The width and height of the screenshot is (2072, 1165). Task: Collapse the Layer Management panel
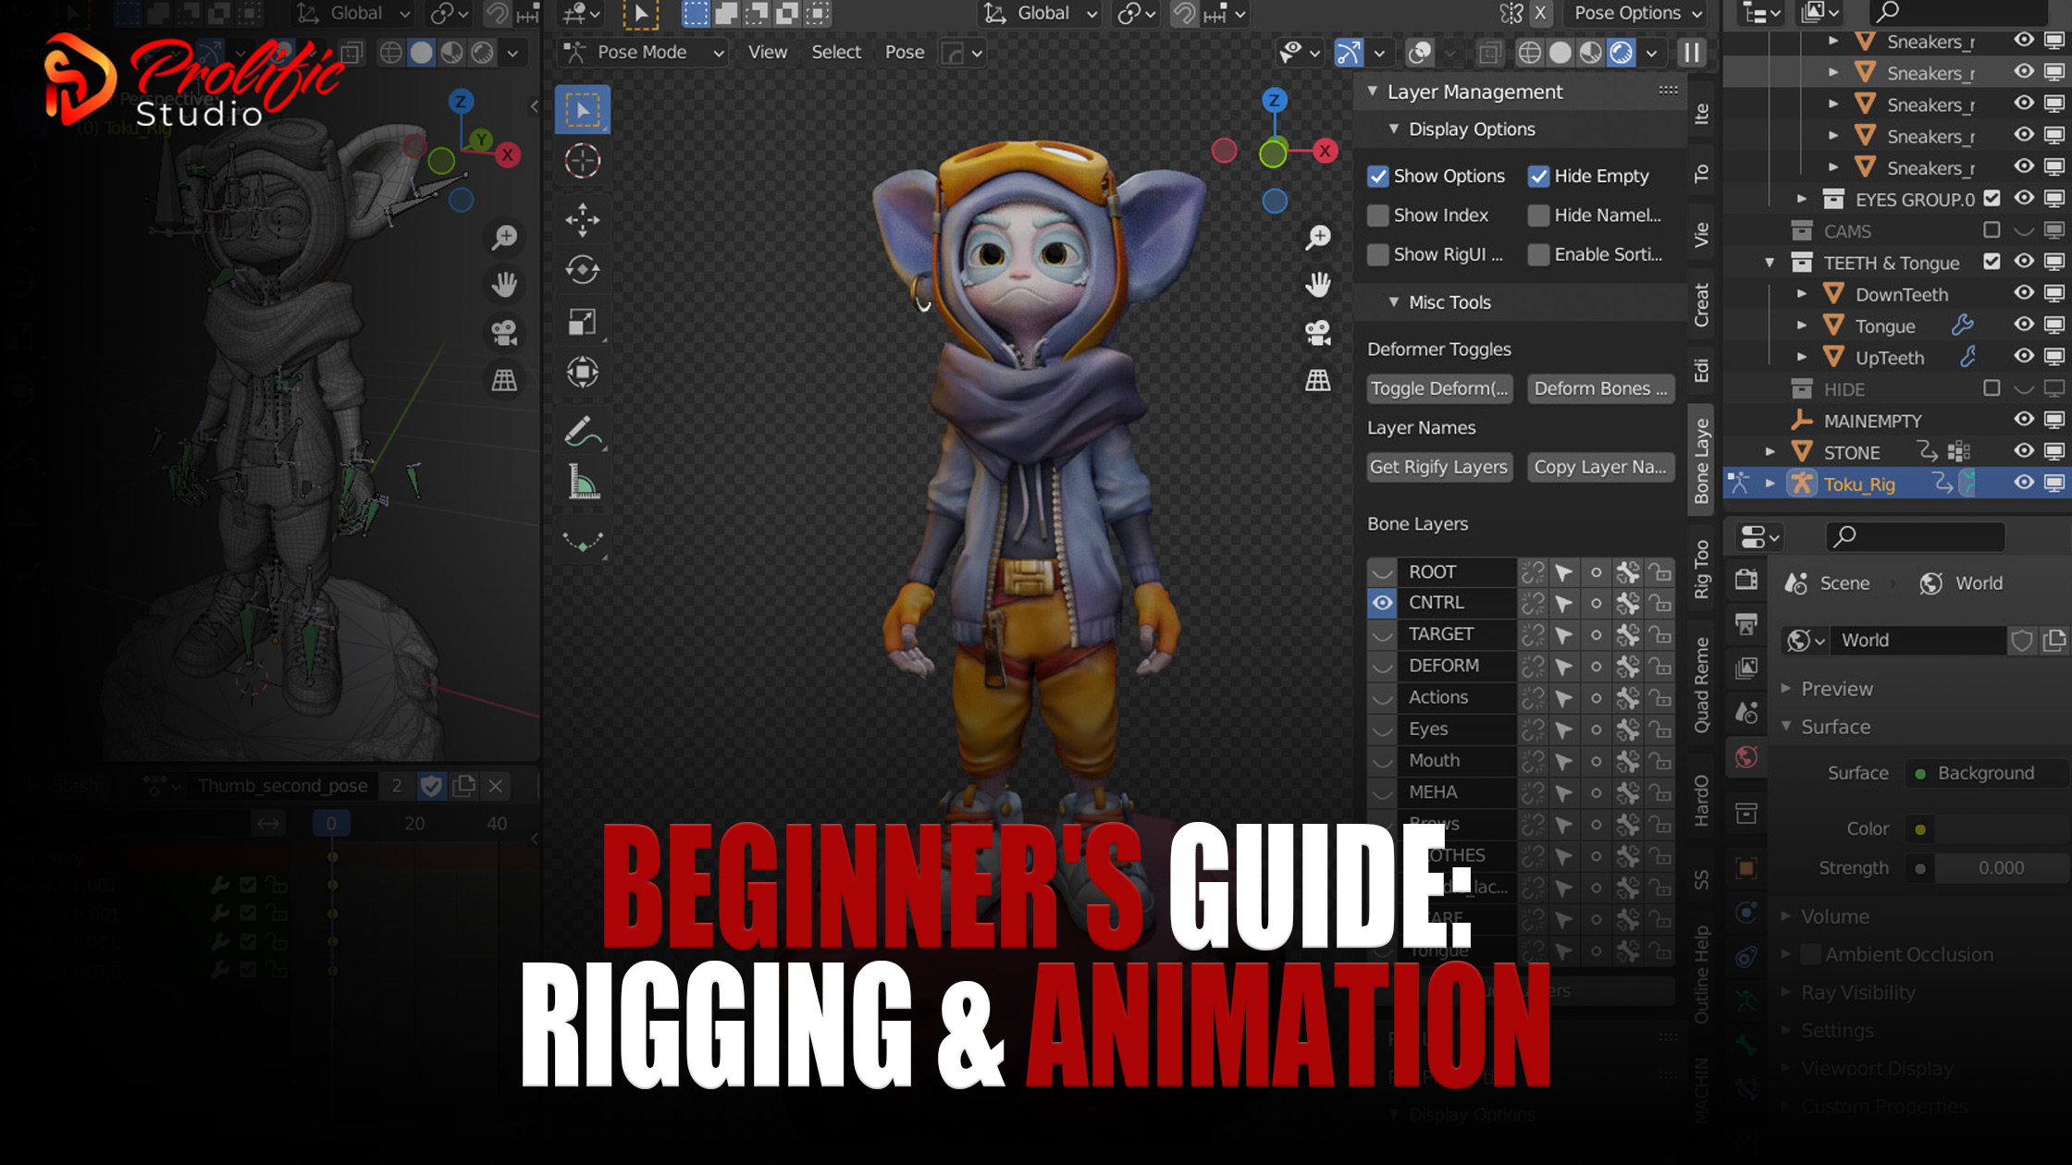[1373, 92]
